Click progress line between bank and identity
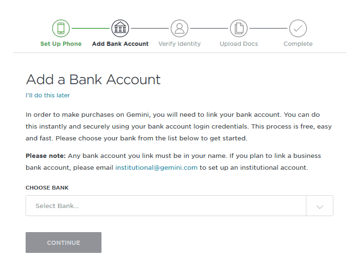Viewport: 359px width, 260px height. [x=149, y=28]
